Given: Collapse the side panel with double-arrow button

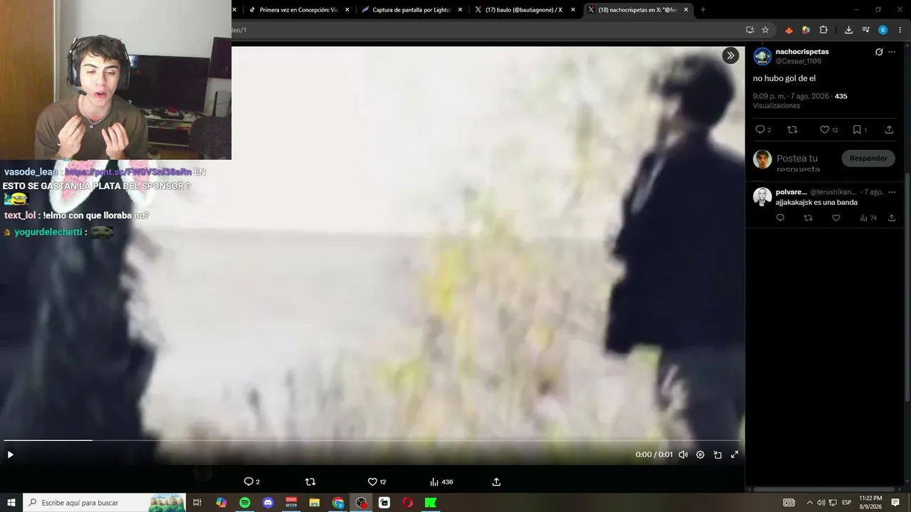Looking at the screenshot, I should (x=730, y=55).
